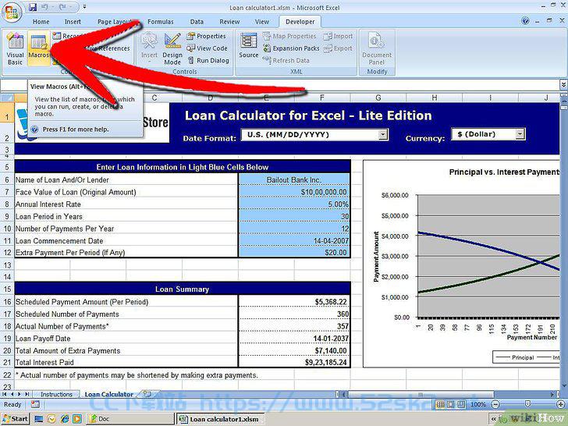Open the Visual Basic editor
Viewport: 568px width, 426px height.
(15, 48)
